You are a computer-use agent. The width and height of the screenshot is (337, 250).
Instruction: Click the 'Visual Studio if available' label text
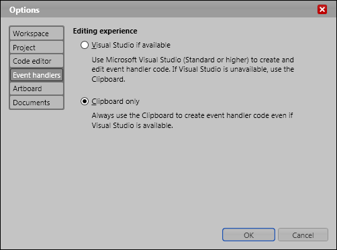pyautogui.click(x=131, y=45)
